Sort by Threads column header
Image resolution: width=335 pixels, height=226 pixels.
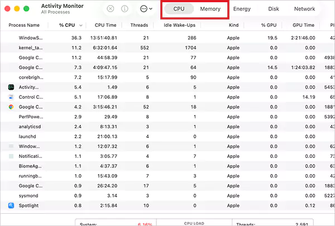coord(139,25)
